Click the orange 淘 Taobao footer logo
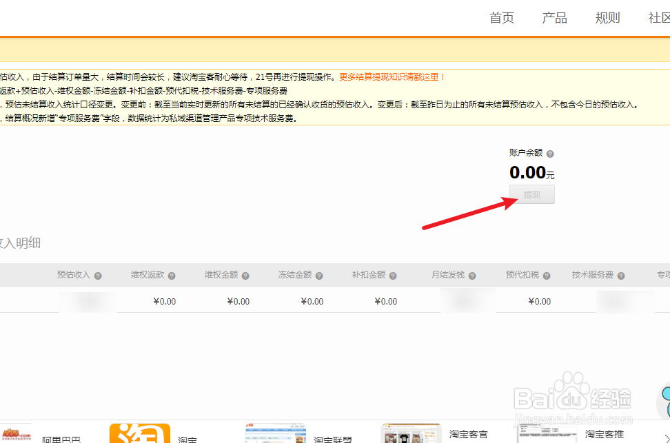This screenshot has height=443, width=670. (139, 433)
